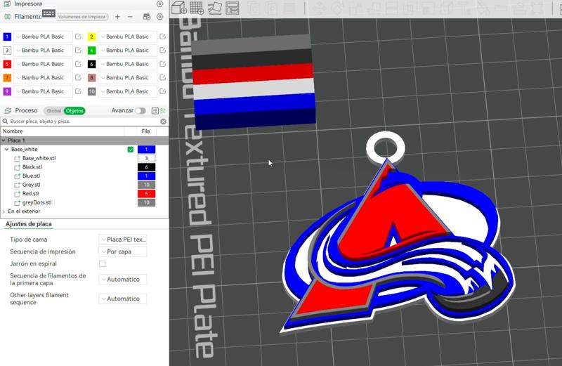
Task: Click the Add plate grid icon
Action: click(197, 8)
